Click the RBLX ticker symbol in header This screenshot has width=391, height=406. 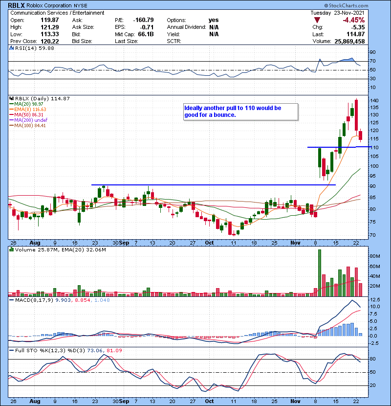(x=17, y=5)
